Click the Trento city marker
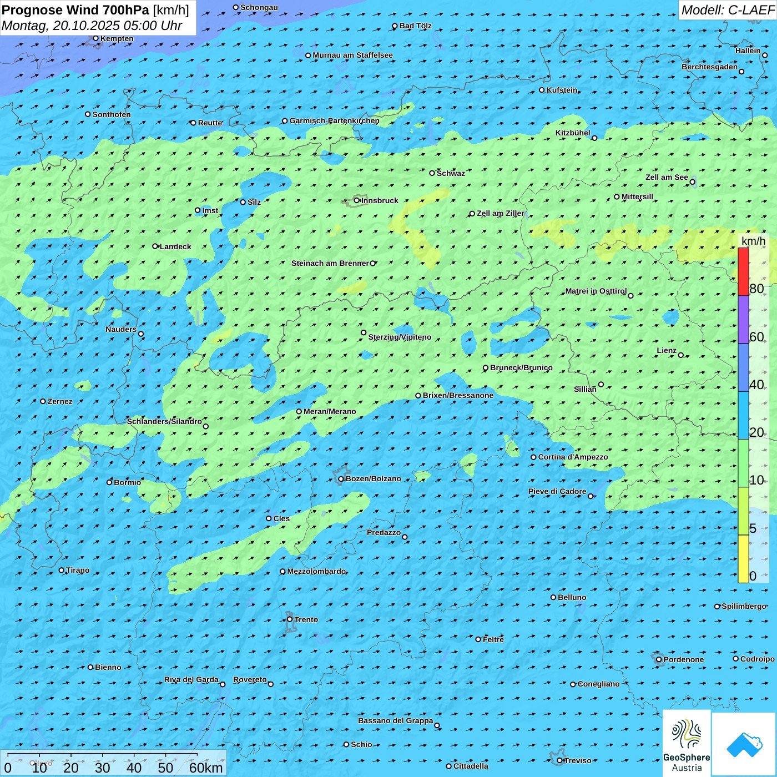The width and height of the screenshot is (777, 777). pyautogui.click(x=290, y=619)
